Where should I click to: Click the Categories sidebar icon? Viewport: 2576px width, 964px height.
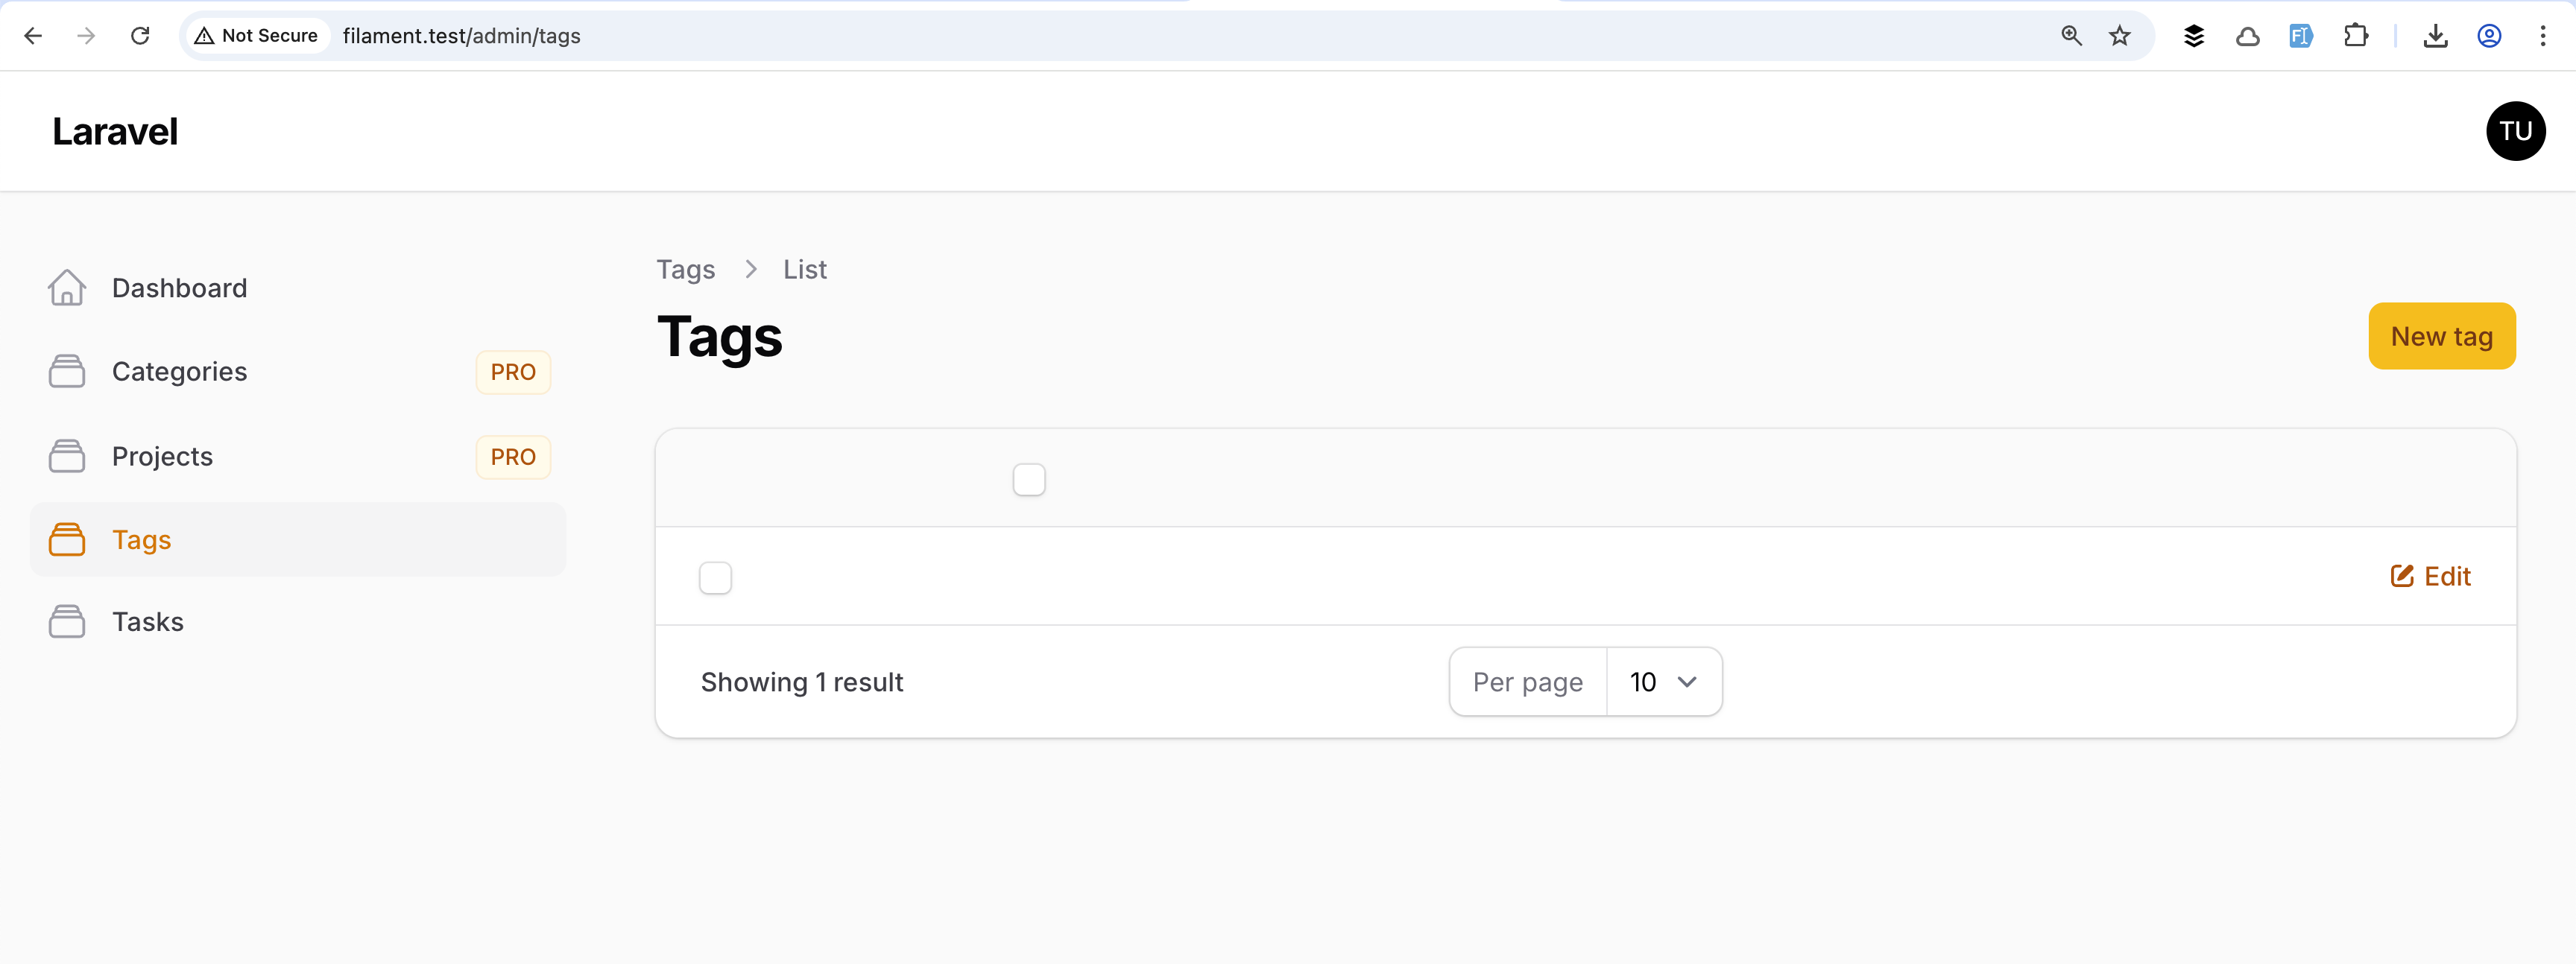67,372
